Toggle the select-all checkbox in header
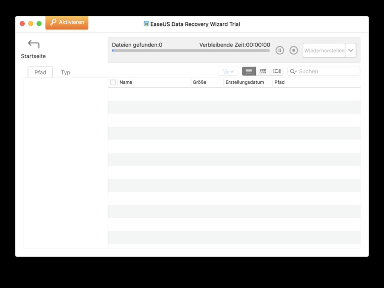This screenshot has width=384, height=288. pyautogui.click(x=113, y=82)
